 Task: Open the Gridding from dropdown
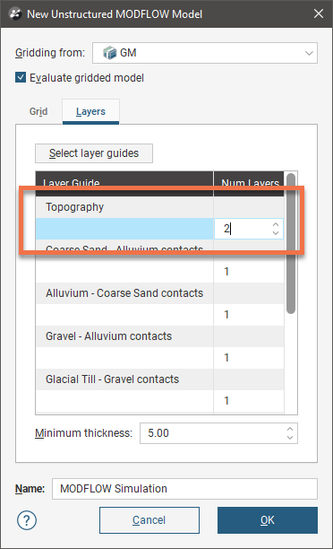pos(205,53)
